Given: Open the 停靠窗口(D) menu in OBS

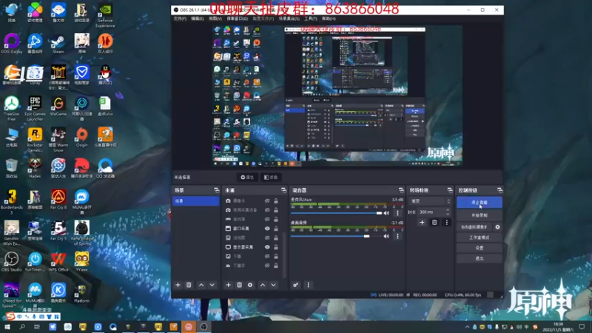Looking at the screenshot, I should click(x=237, y=18).
